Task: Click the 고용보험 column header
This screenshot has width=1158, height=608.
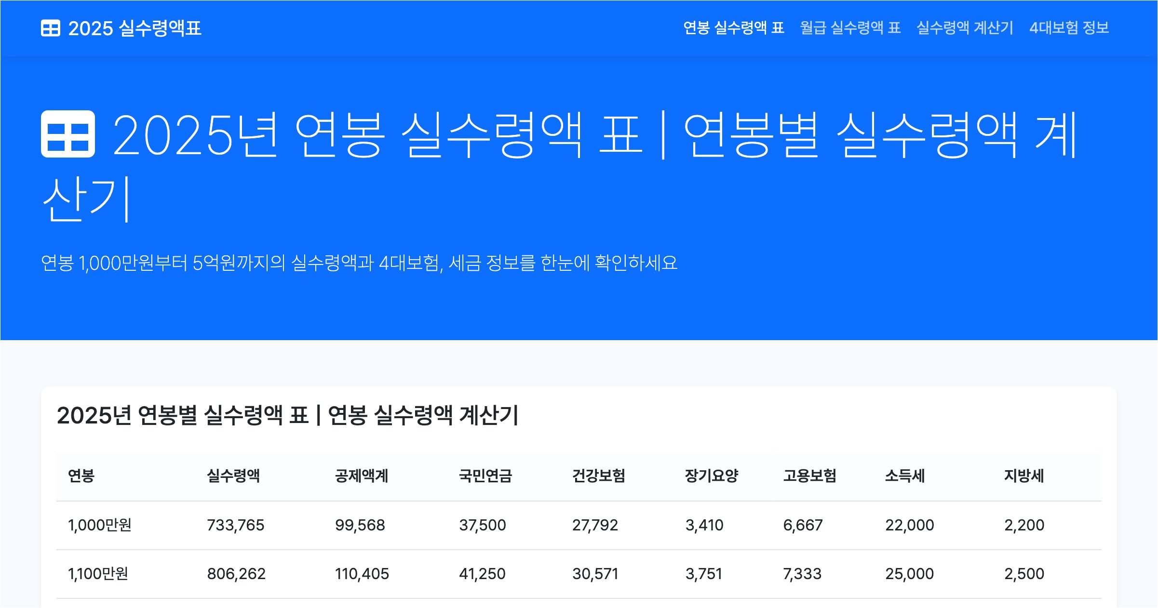Action: tap(809, 476)
